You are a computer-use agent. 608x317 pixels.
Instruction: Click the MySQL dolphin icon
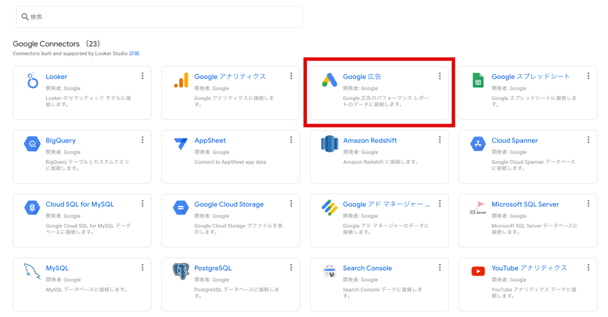(33, 271)
